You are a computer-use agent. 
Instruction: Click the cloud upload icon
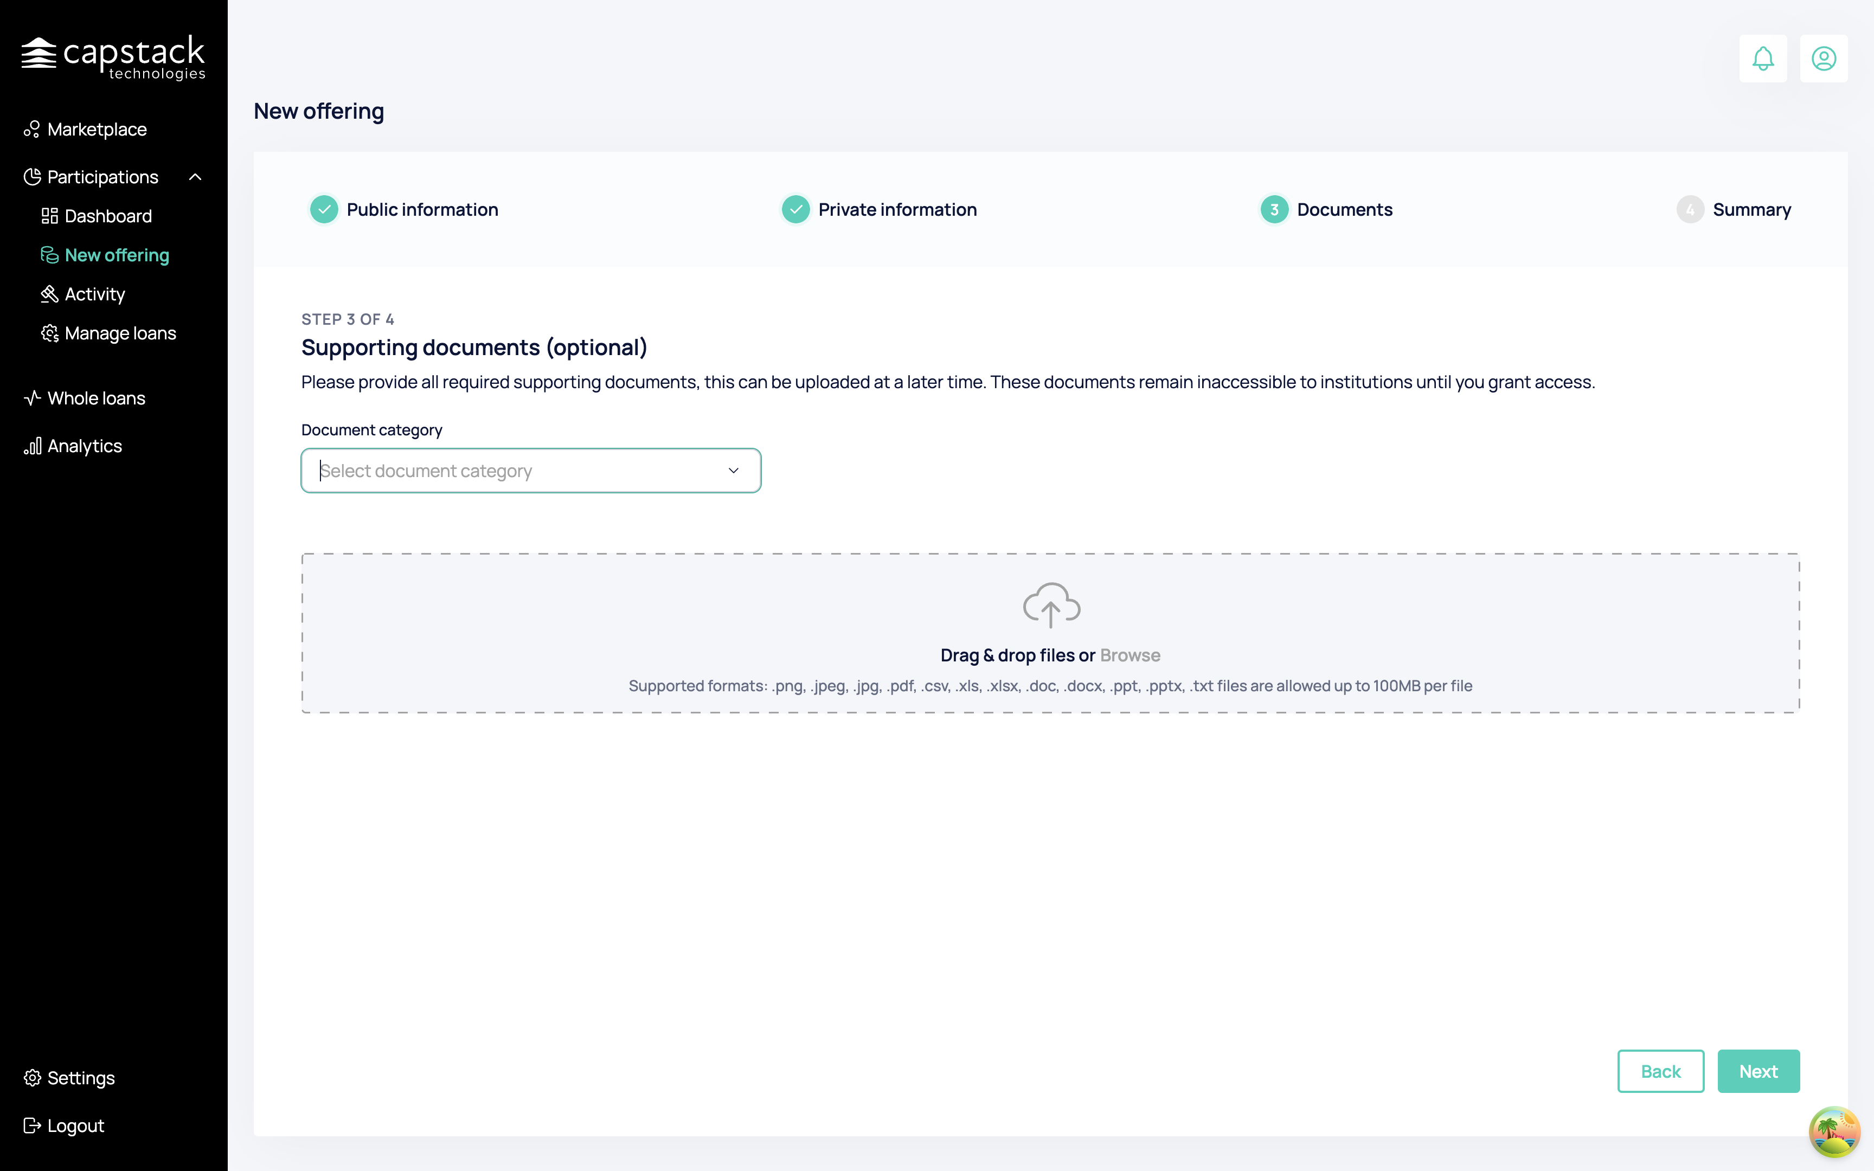[x=1051, y=605]
